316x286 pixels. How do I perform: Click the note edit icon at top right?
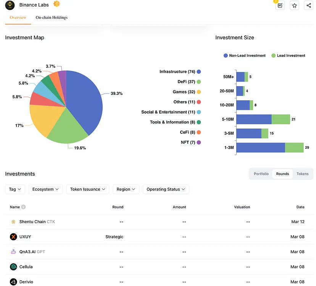point(280,5)
